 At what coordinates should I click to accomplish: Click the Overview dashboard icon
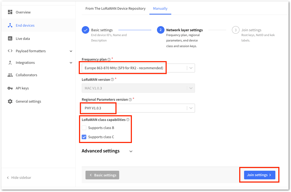click(10, 12)
